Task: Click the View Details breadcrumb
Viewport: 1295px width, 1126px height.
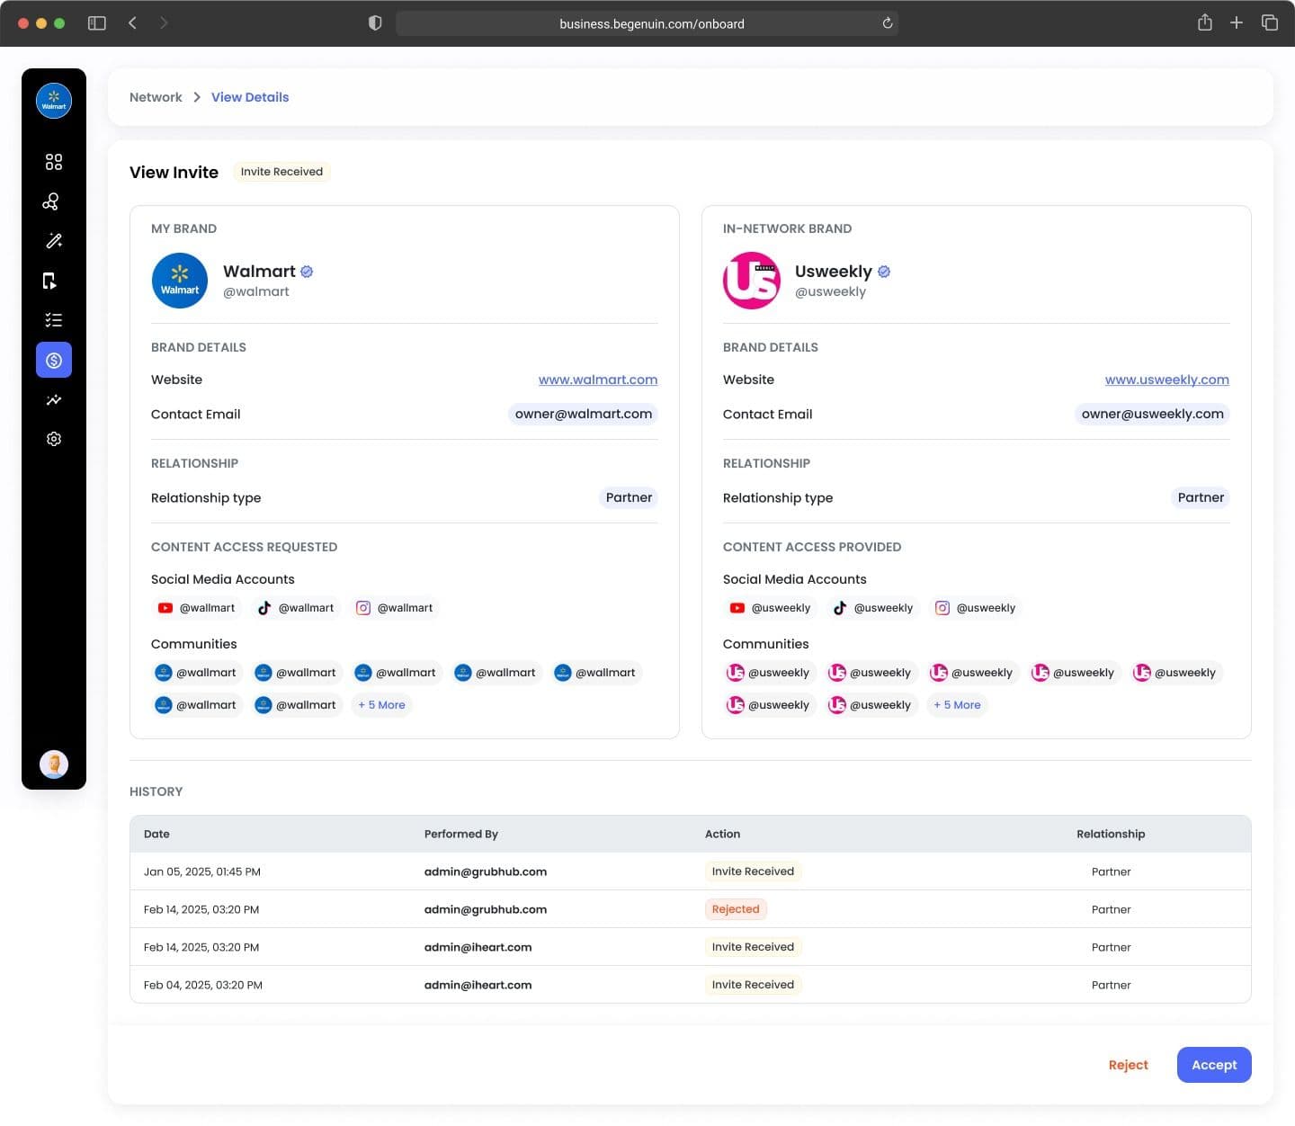Action: [x=250, y=97]
